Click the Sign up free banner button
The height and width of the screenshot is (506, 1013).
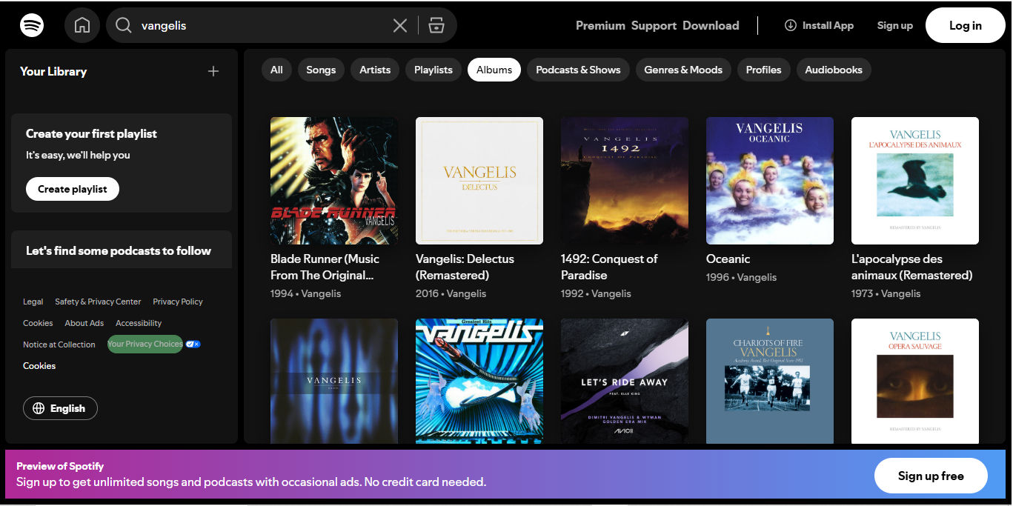(930, 475)
